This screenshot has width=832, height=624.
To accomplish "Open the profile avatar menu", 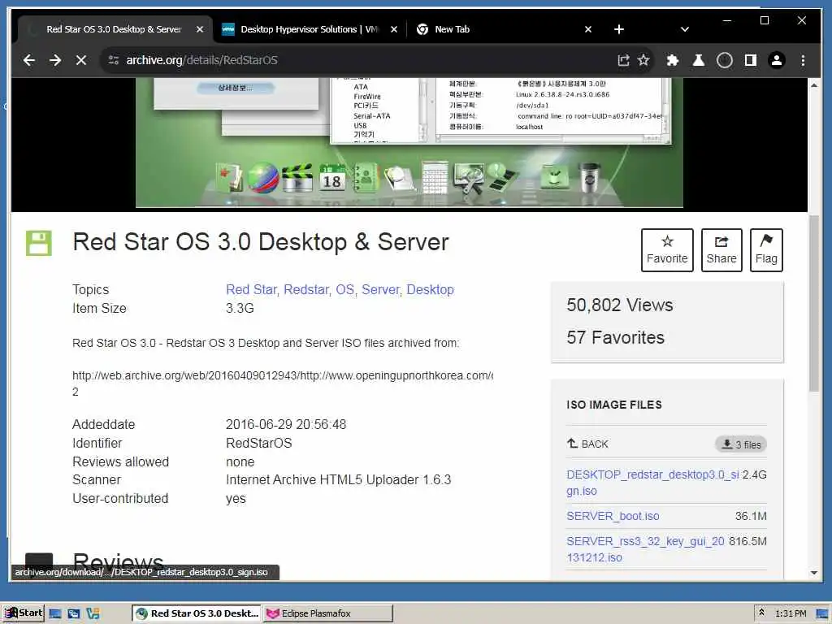I will pos(776,60).
